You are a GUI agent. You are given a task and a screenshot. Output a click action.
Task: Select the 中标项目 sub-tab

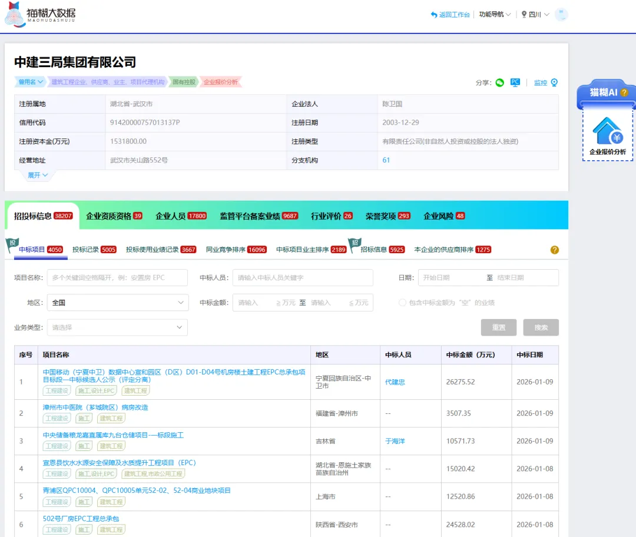pos(41,250)
